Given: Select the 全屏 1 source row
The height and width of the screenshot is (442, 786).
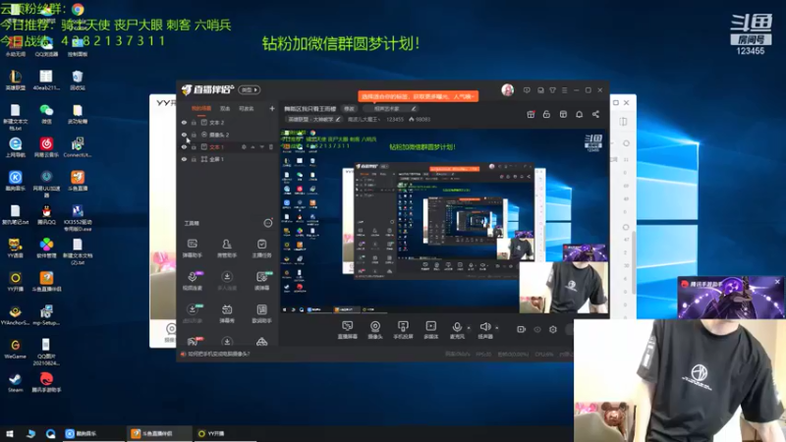Looking at the screenshot, I should [x=228, y=159].
